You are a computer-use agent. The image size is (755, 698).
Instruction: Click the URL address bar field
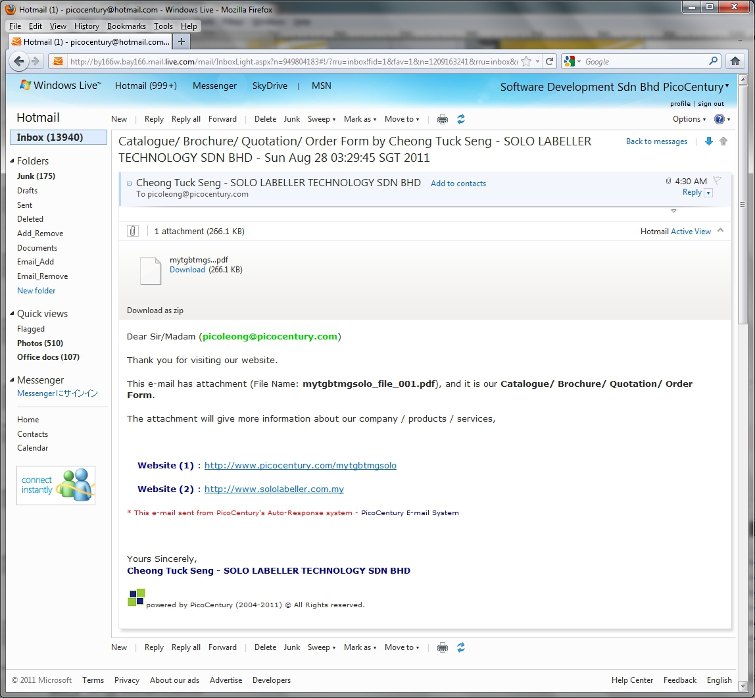tap(294, 61)
